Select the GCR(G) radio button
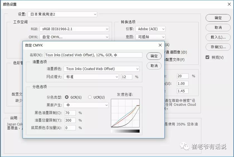 tap(67, 97)
